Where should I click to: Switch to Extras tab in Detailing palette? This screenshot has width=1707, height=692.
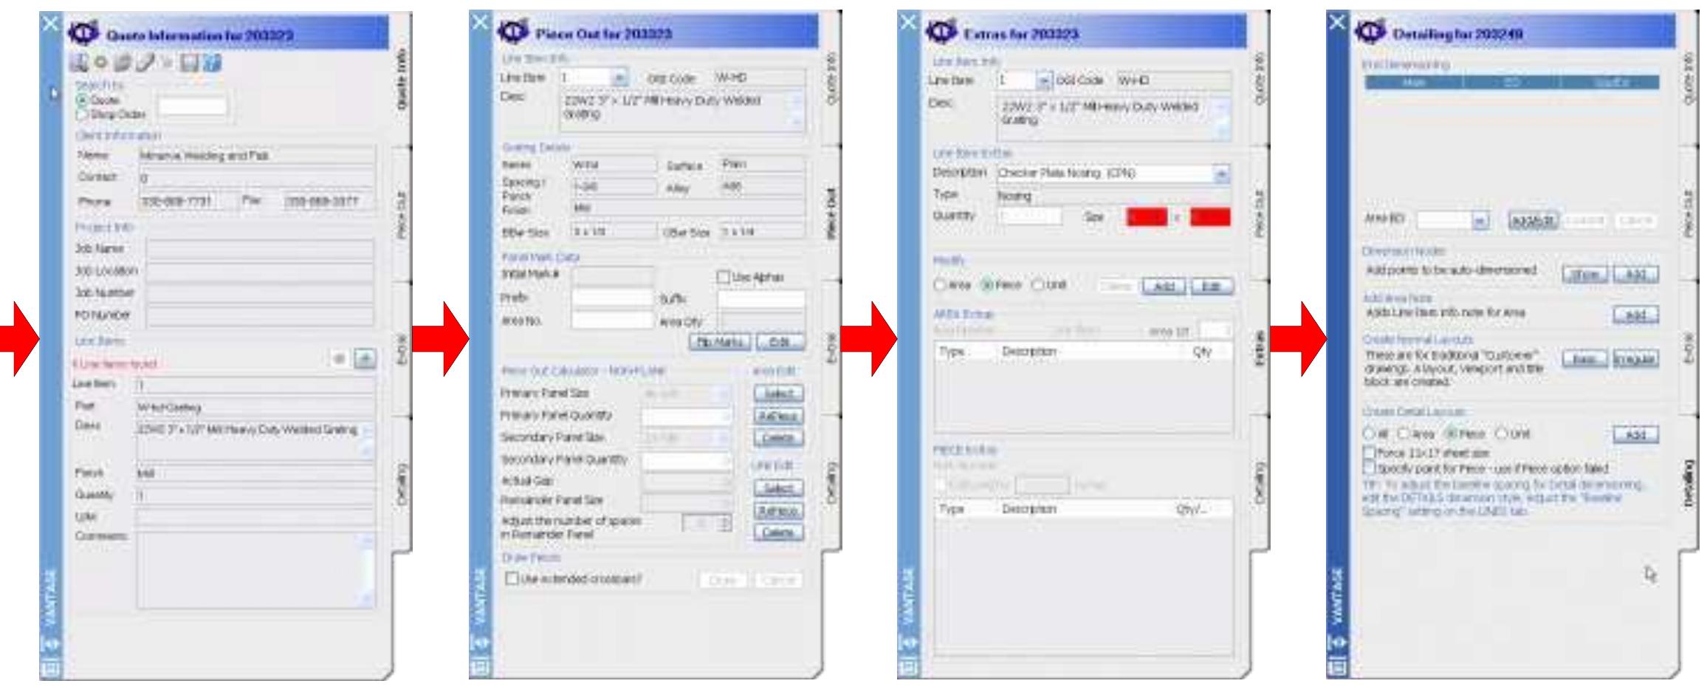pos(1689,347)
